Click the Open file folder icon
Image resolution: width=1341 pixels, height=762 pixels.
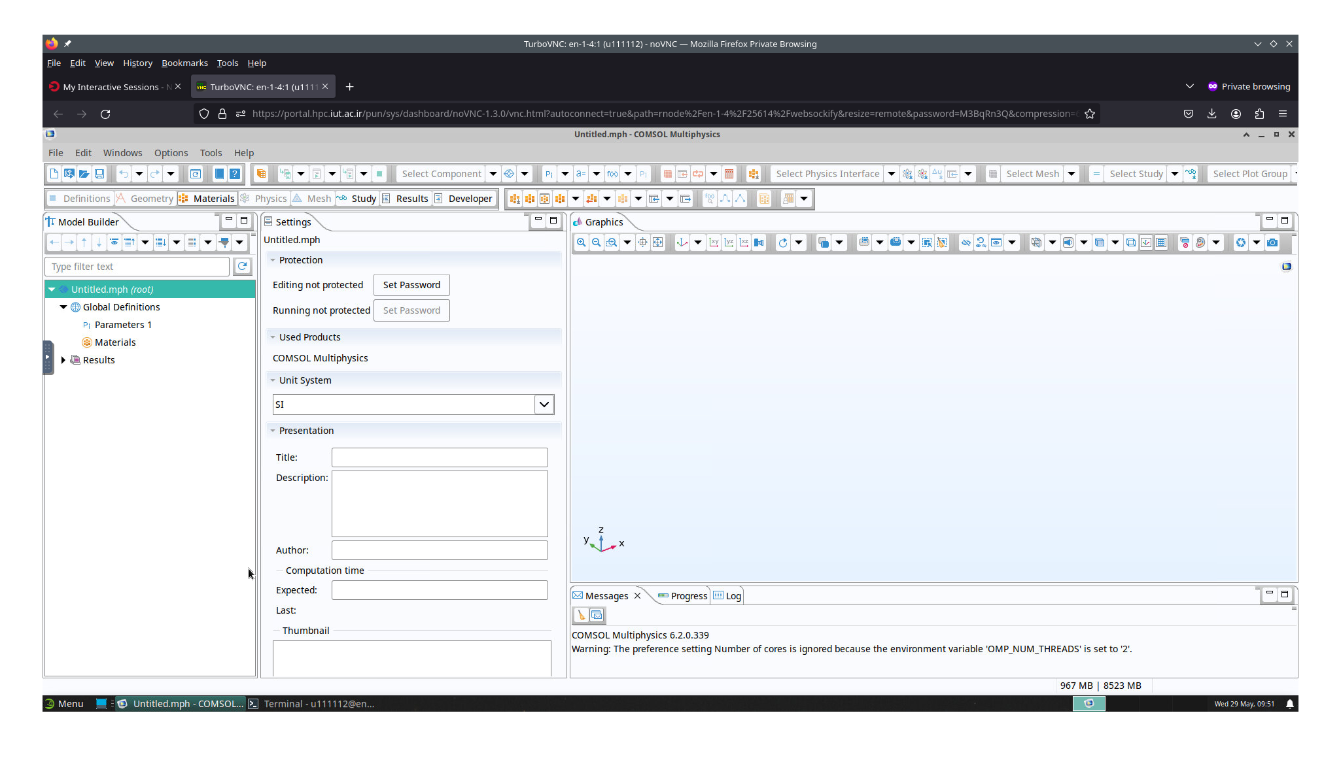tap(84, 174)
